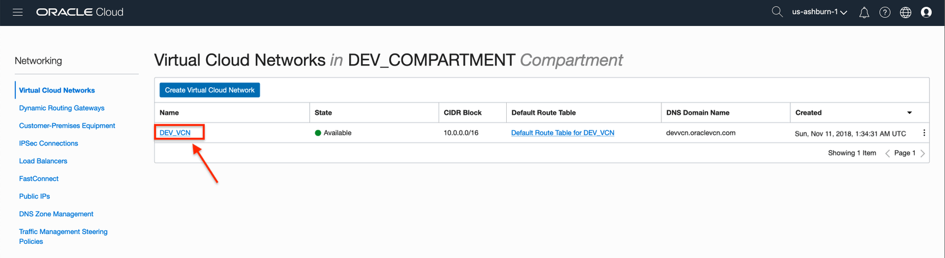Open the help question mark icon
The width and height of the screenshot is (945, 258).
[x=884, y=12]
